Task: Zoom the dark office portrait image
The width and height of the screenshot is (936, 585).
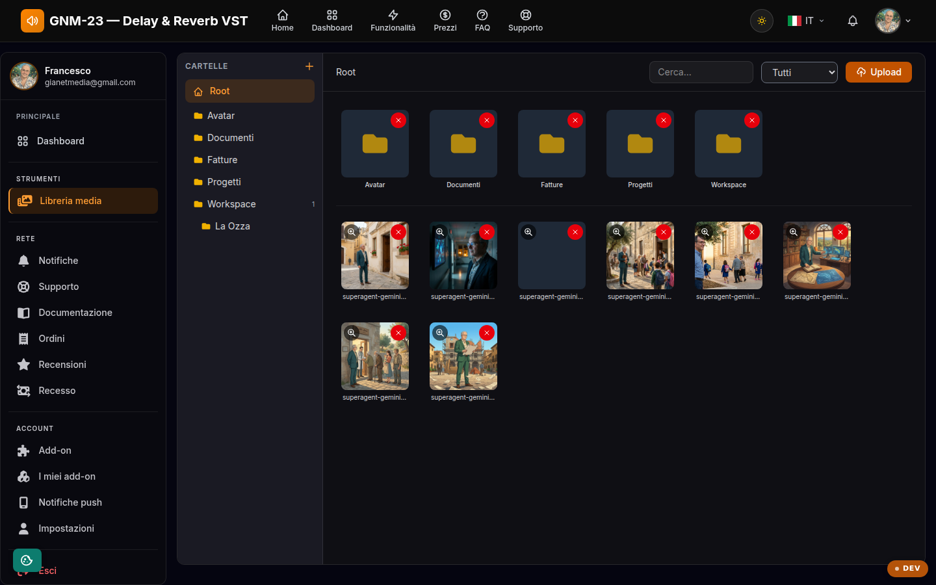Action: (x=440, y=232)
